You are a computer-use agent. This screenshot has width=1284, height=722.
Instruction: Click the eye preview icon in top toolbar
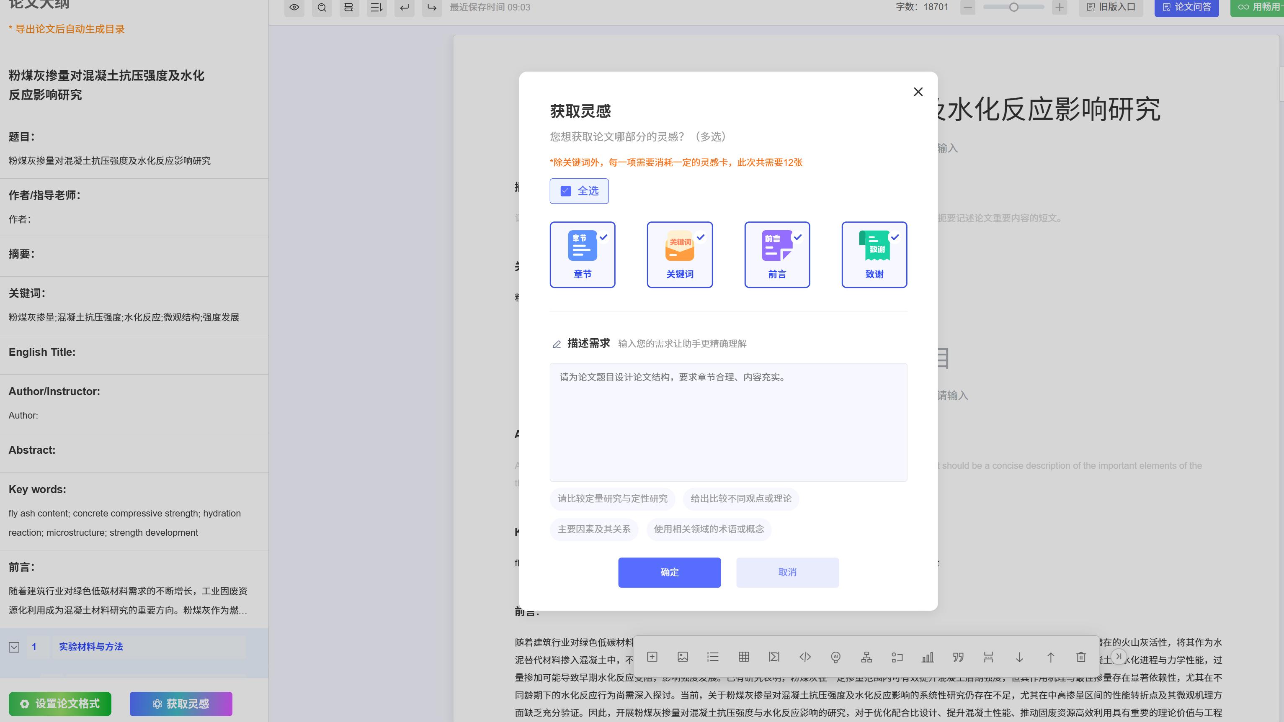coord(294,8)
